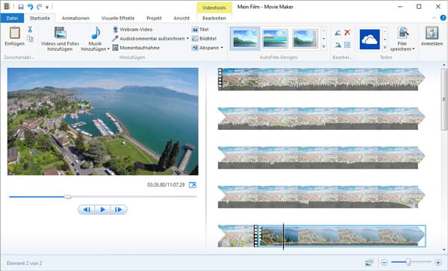Switch to the Animationen tab
This screenshot has height=271, width=448.
pyautogui.click(x=75, y=18)
